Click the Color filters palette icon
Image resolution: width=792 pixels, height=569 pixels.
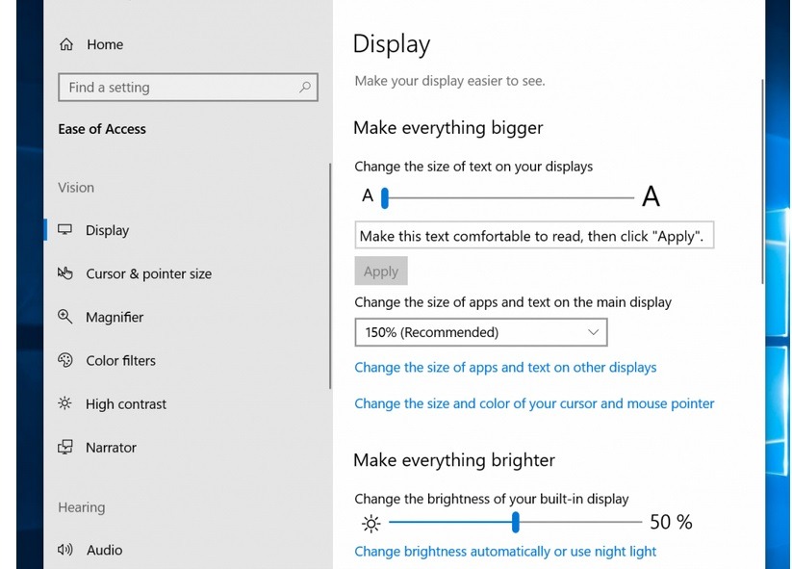tap(65, 360)
